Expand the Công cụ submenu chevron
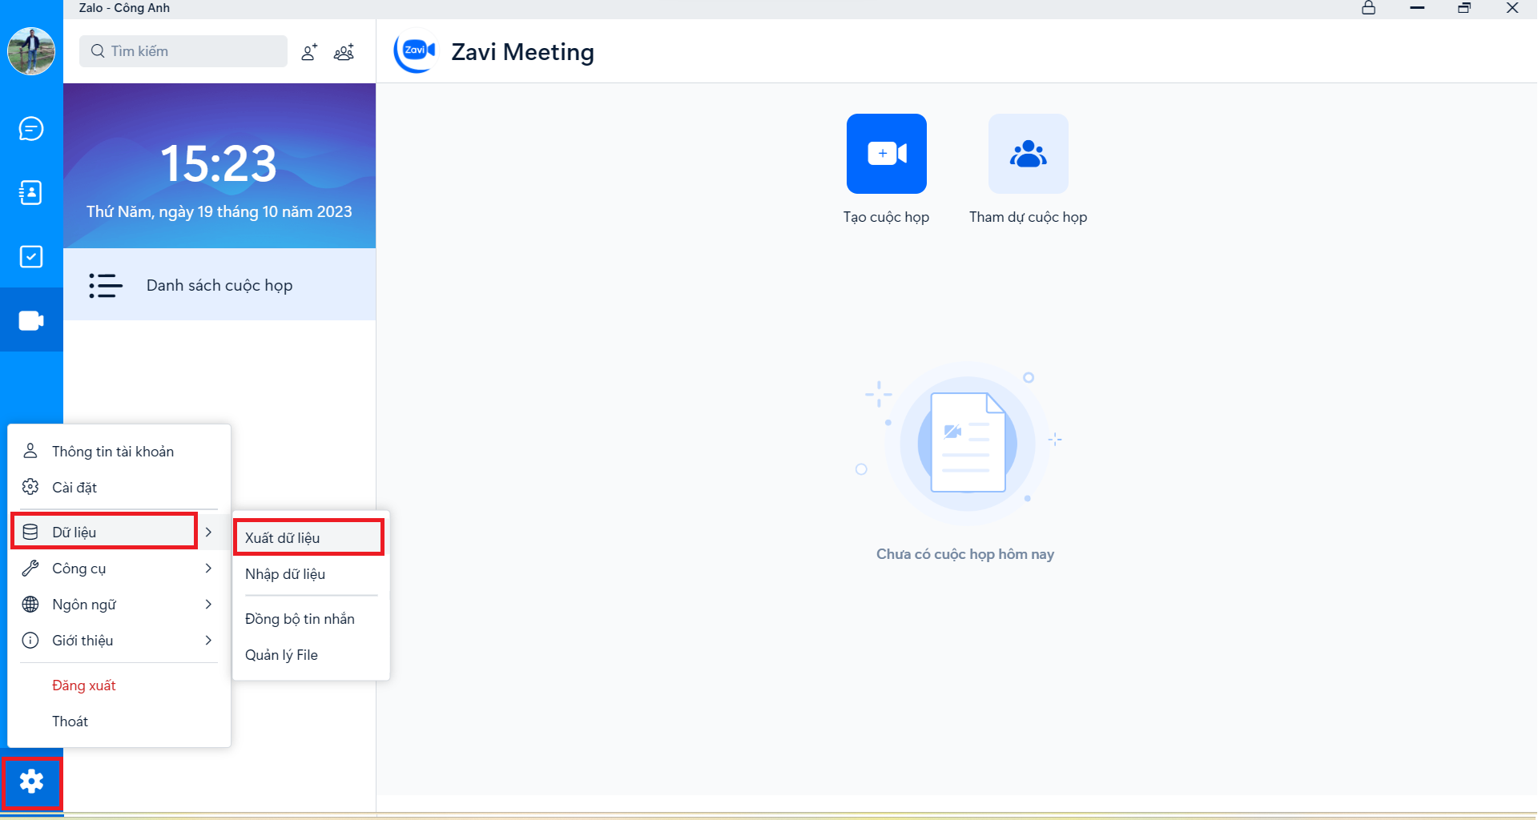1538x820 pixels. coord(208,569)
